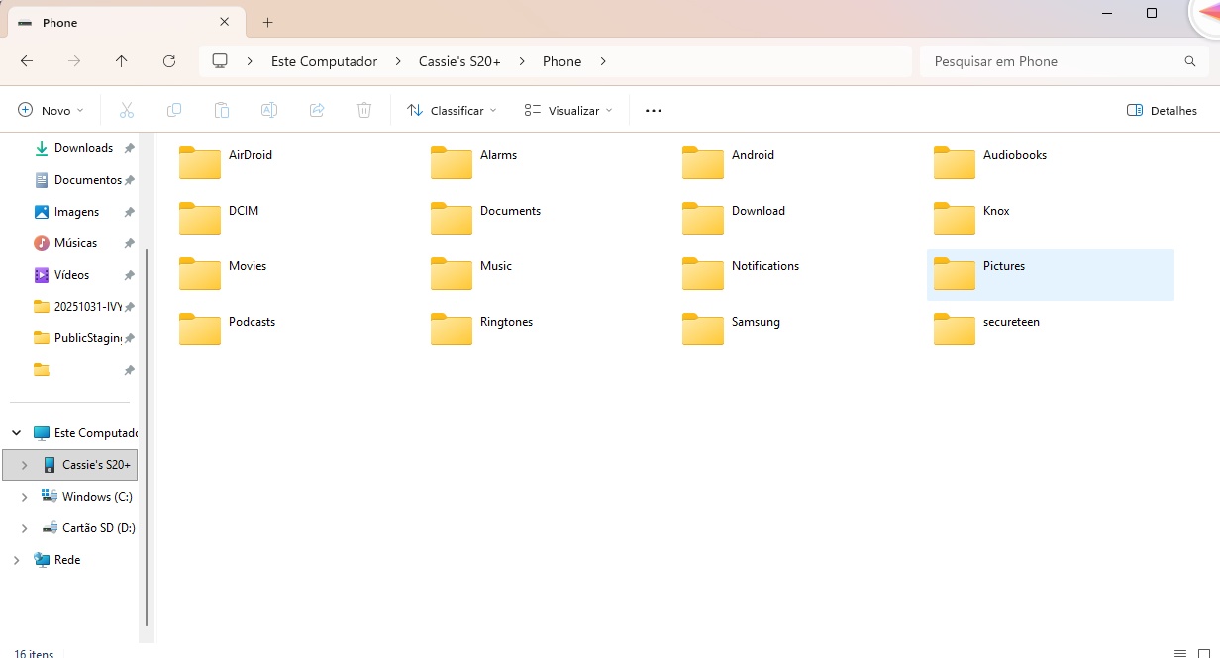Click the Share icon in toolbar
The width and height of the screenshot is (1220, 658).
(x=317, y=110)
